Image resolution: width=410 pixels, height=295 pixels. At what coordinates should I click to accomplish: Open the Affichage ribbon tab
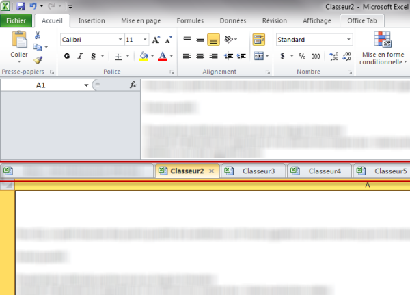click(317, 20)
